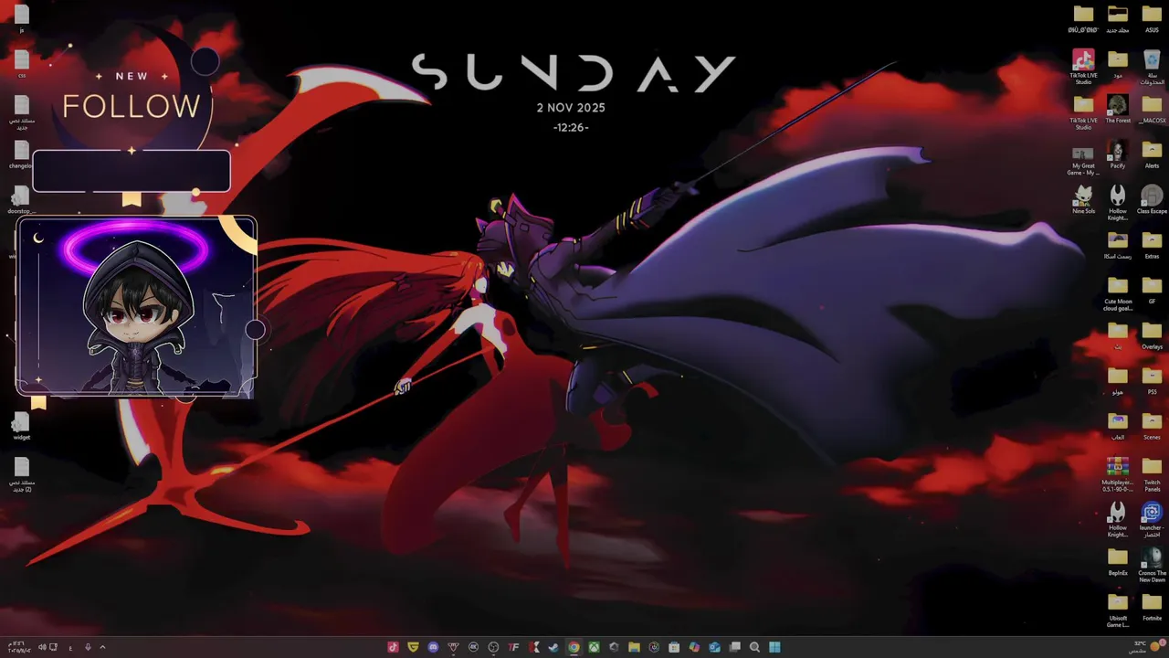Select the BepInEx folder
The image size is (1169, 658).
(1118, 561)
